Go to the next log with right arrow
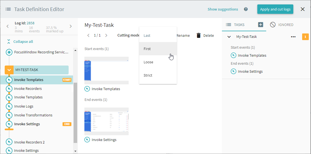The width and height of the screenshot is (311, 154). coord(71,26)
